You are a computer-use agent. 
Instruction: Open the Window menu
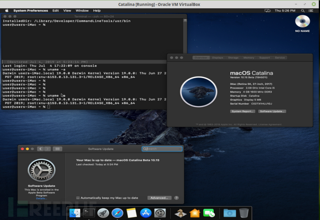pyautogui.click(x=82, y=11)
